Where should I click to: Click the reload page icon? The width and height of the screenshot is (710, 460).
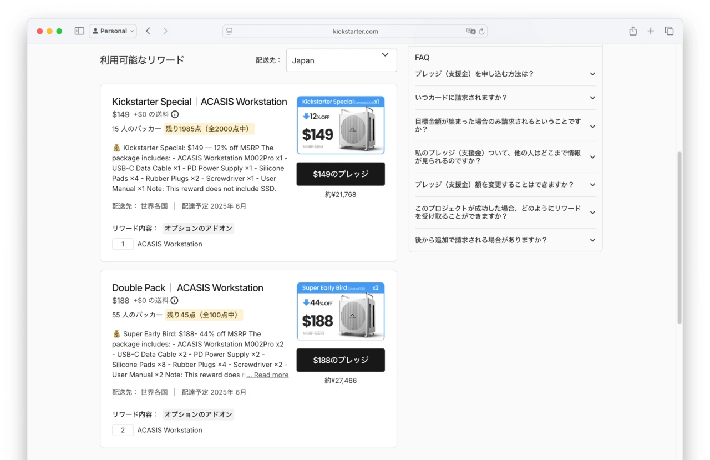point(481,32)
